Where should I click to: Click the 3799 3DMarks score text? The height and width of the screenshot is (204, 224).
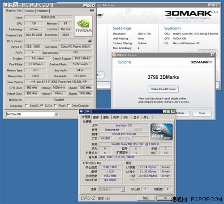click(164, 77)
